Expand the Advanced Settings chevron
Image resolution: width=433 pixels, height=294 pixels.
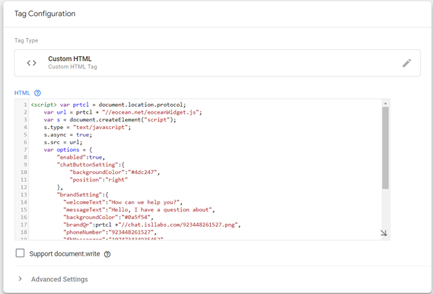20,279
